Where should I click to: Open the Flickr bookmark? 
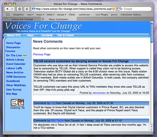(x=72, y=15)
